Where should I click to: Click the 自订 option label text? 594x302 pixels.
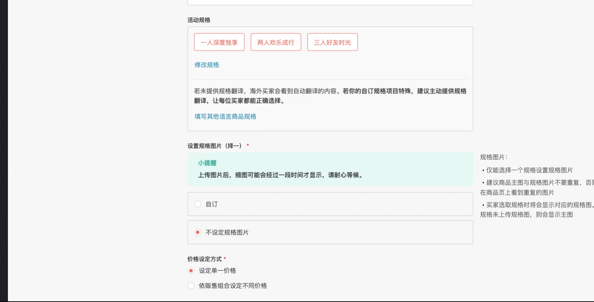point(211,204)
